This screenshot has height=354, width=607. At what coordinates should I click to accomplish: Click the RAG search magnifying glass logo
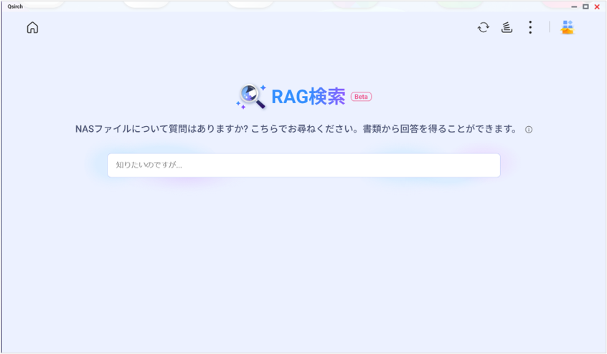[x=252, y=96]
